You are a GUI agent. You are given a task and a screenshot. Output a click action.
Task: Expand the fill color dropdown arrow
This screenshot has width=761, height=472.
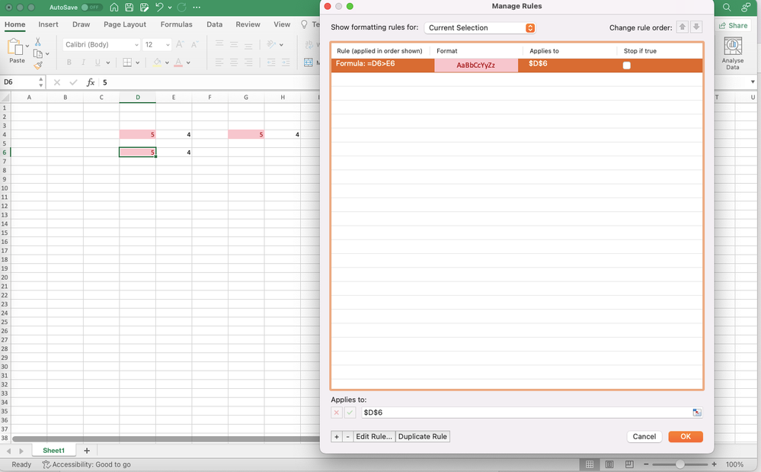click(x=167, y=62)
